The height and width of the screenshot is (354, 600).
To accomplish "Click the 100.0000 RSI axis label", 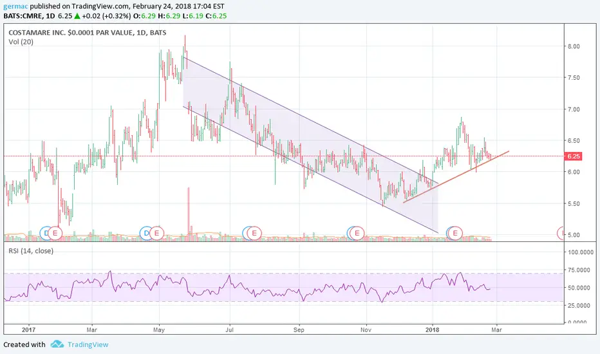I will [581, 252].
